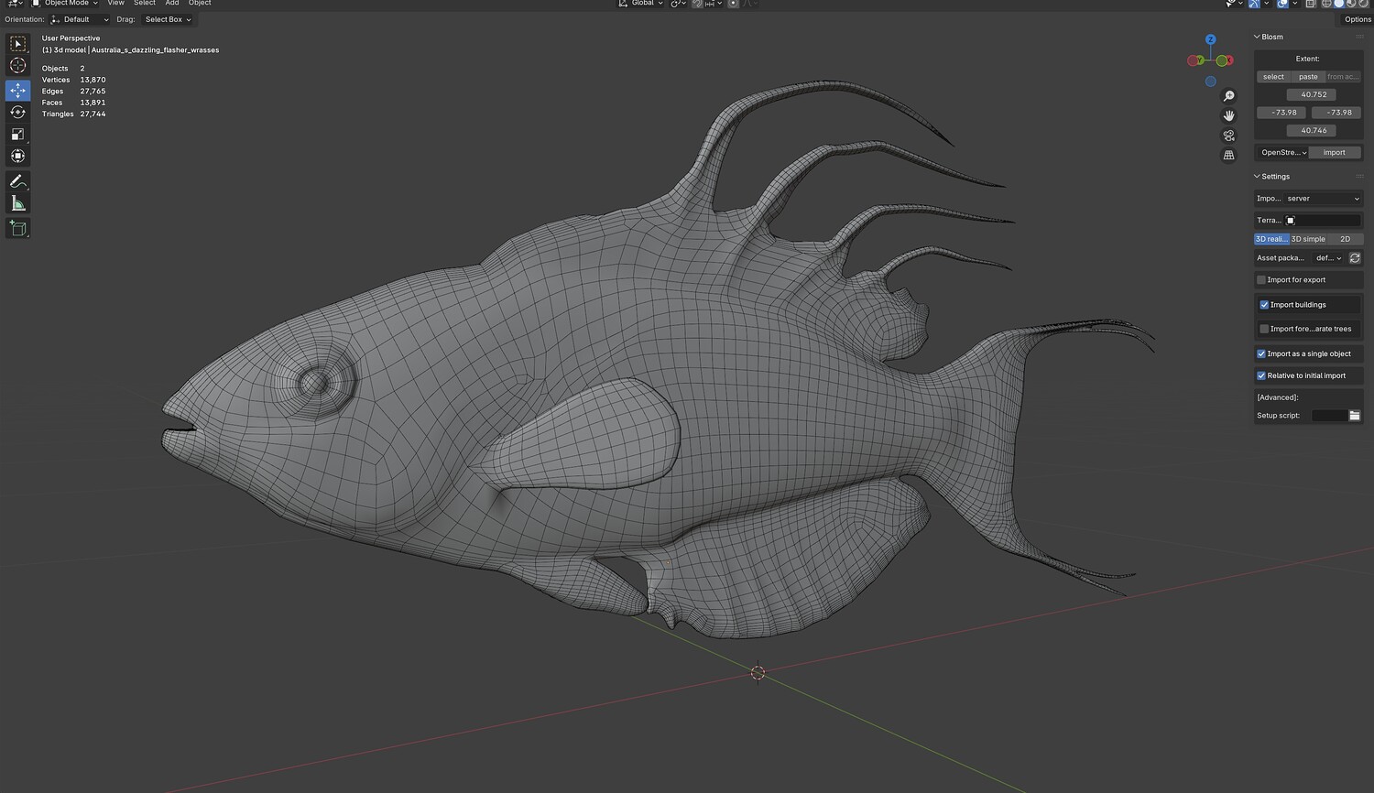Click the 3D Cursor tool
This screenshot has height=793, width=1374.
click(x=17, y=66)
